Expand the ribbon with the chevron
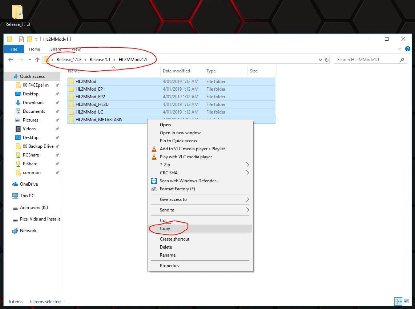The width and height of the screenshot is (415, 309). [400, 49]
